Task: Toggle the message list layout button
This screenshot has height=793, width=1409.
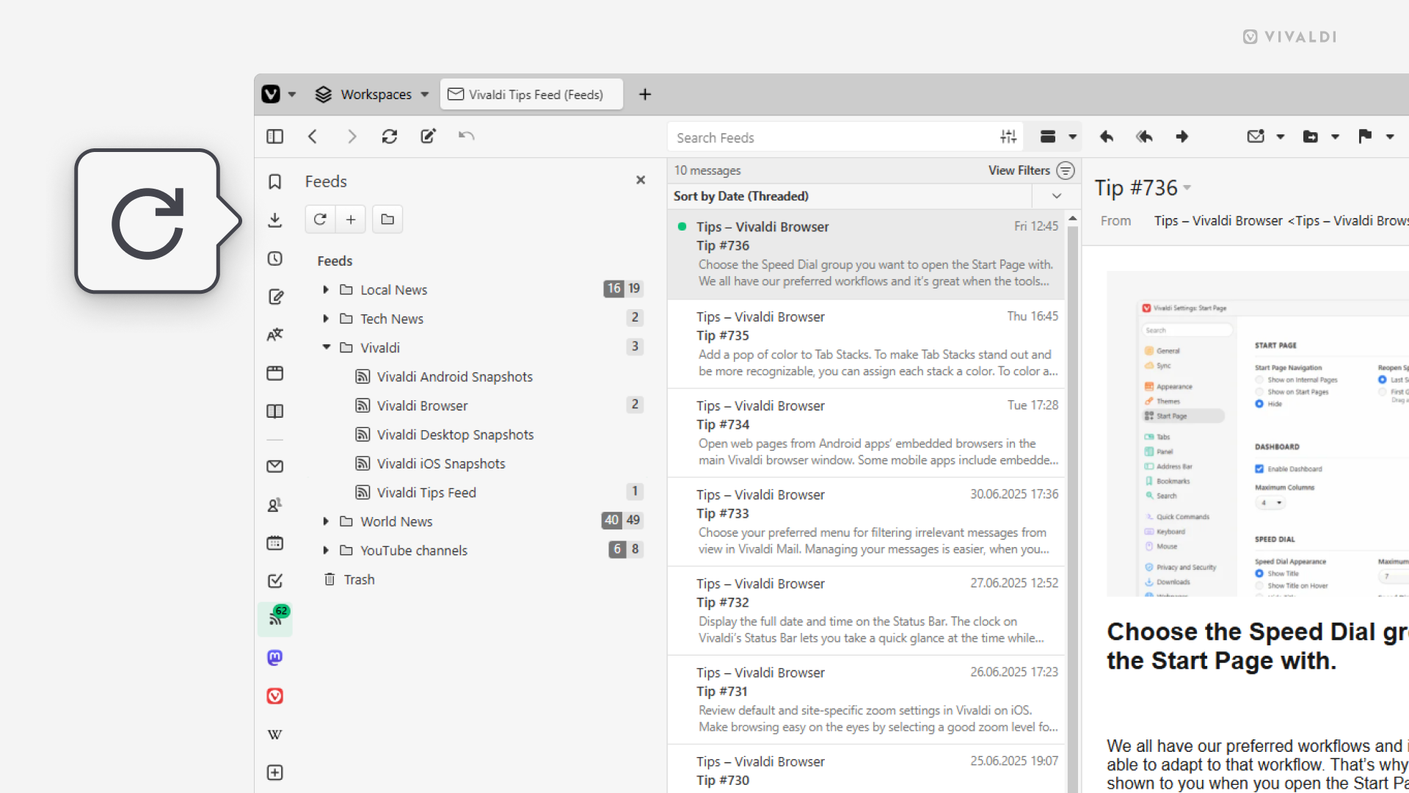Action: pyautogui.click(x=1048, y=137)
